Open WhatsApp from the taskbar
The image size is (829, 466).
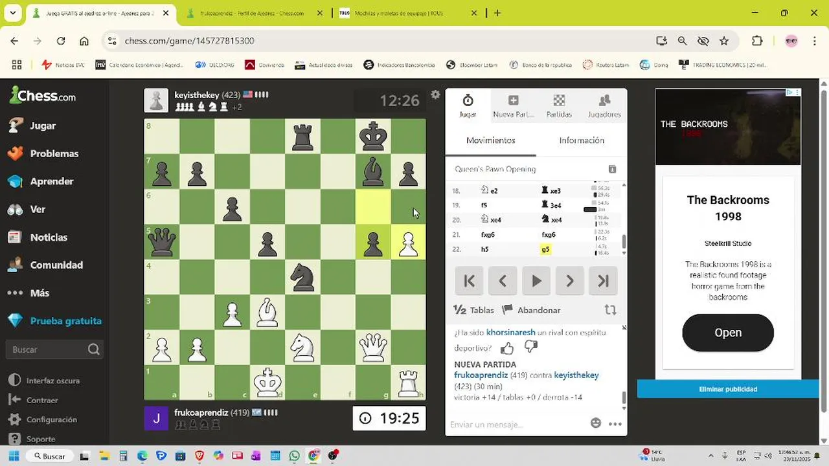tap(295, 456)
